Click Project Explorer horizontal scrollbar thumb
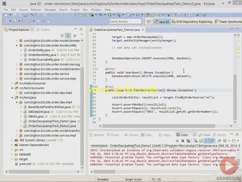This screenshot has height=182, width=242. coord(29,172)
